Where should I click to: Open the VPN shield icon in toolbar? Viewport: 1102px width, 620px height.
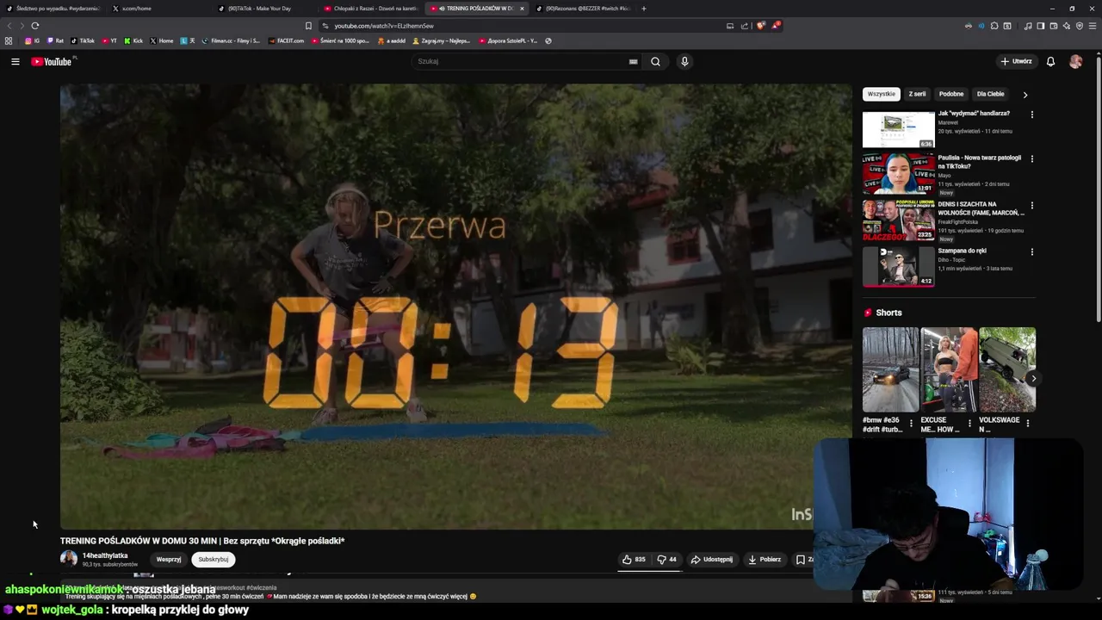[1080, 26]
